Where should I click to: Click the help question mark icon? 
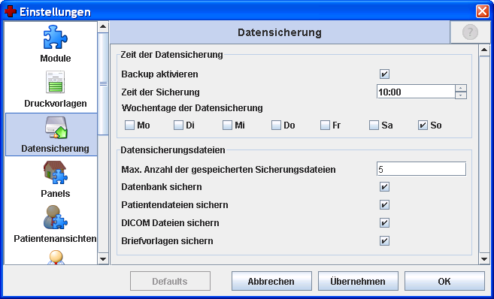(x=470, y=32)
